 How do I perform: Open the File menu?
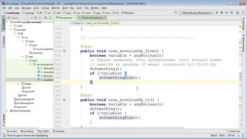coord(4,8)
